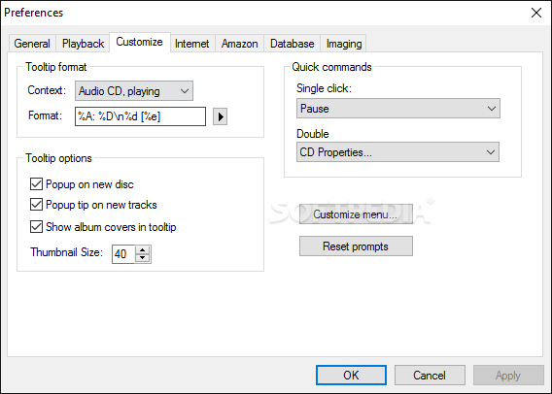Open the Double click CD Properties dropdown
This screenshot has width=552, height=394.
(397, 152)
